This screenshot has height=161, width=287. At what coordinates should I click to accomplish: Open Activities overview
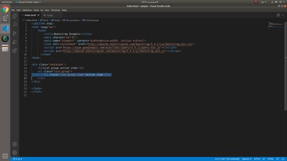click(7, 2)
